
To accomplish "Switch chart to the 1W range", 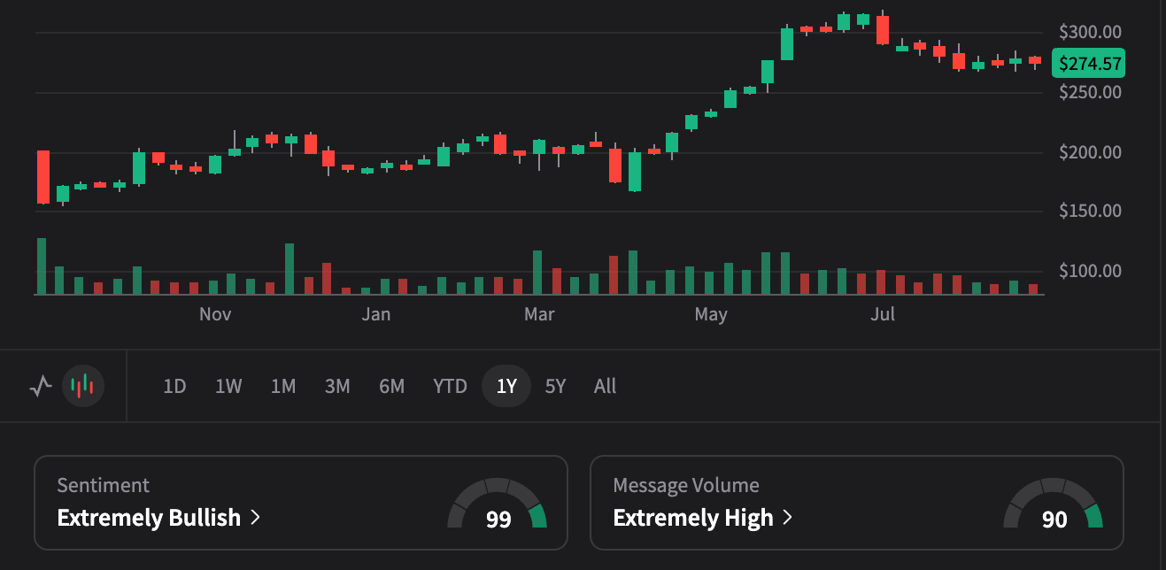I will (228, 387).
